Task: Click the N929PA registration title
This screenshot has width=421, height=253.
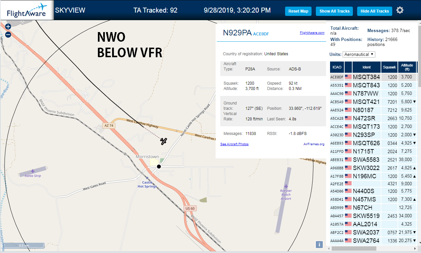Action: tap(237, 33)
